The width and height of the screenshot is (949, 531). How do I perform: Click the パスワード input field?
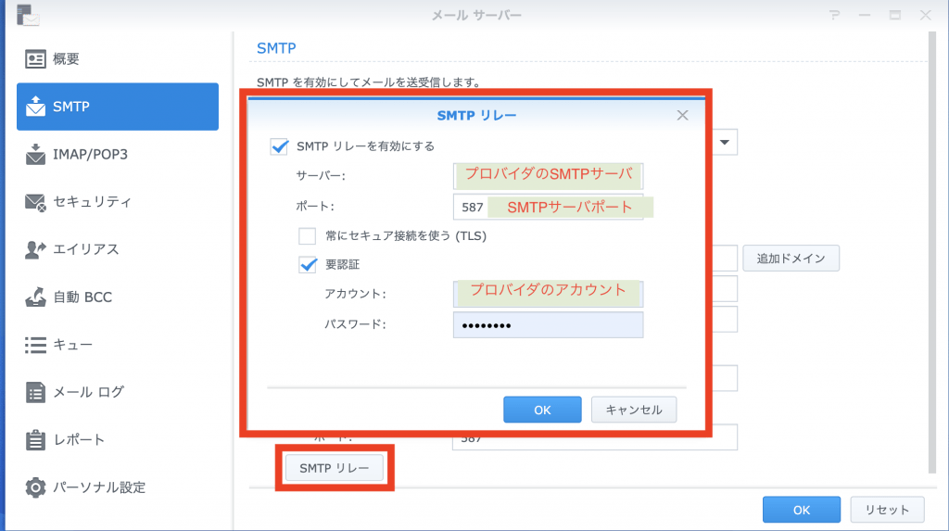548,325
